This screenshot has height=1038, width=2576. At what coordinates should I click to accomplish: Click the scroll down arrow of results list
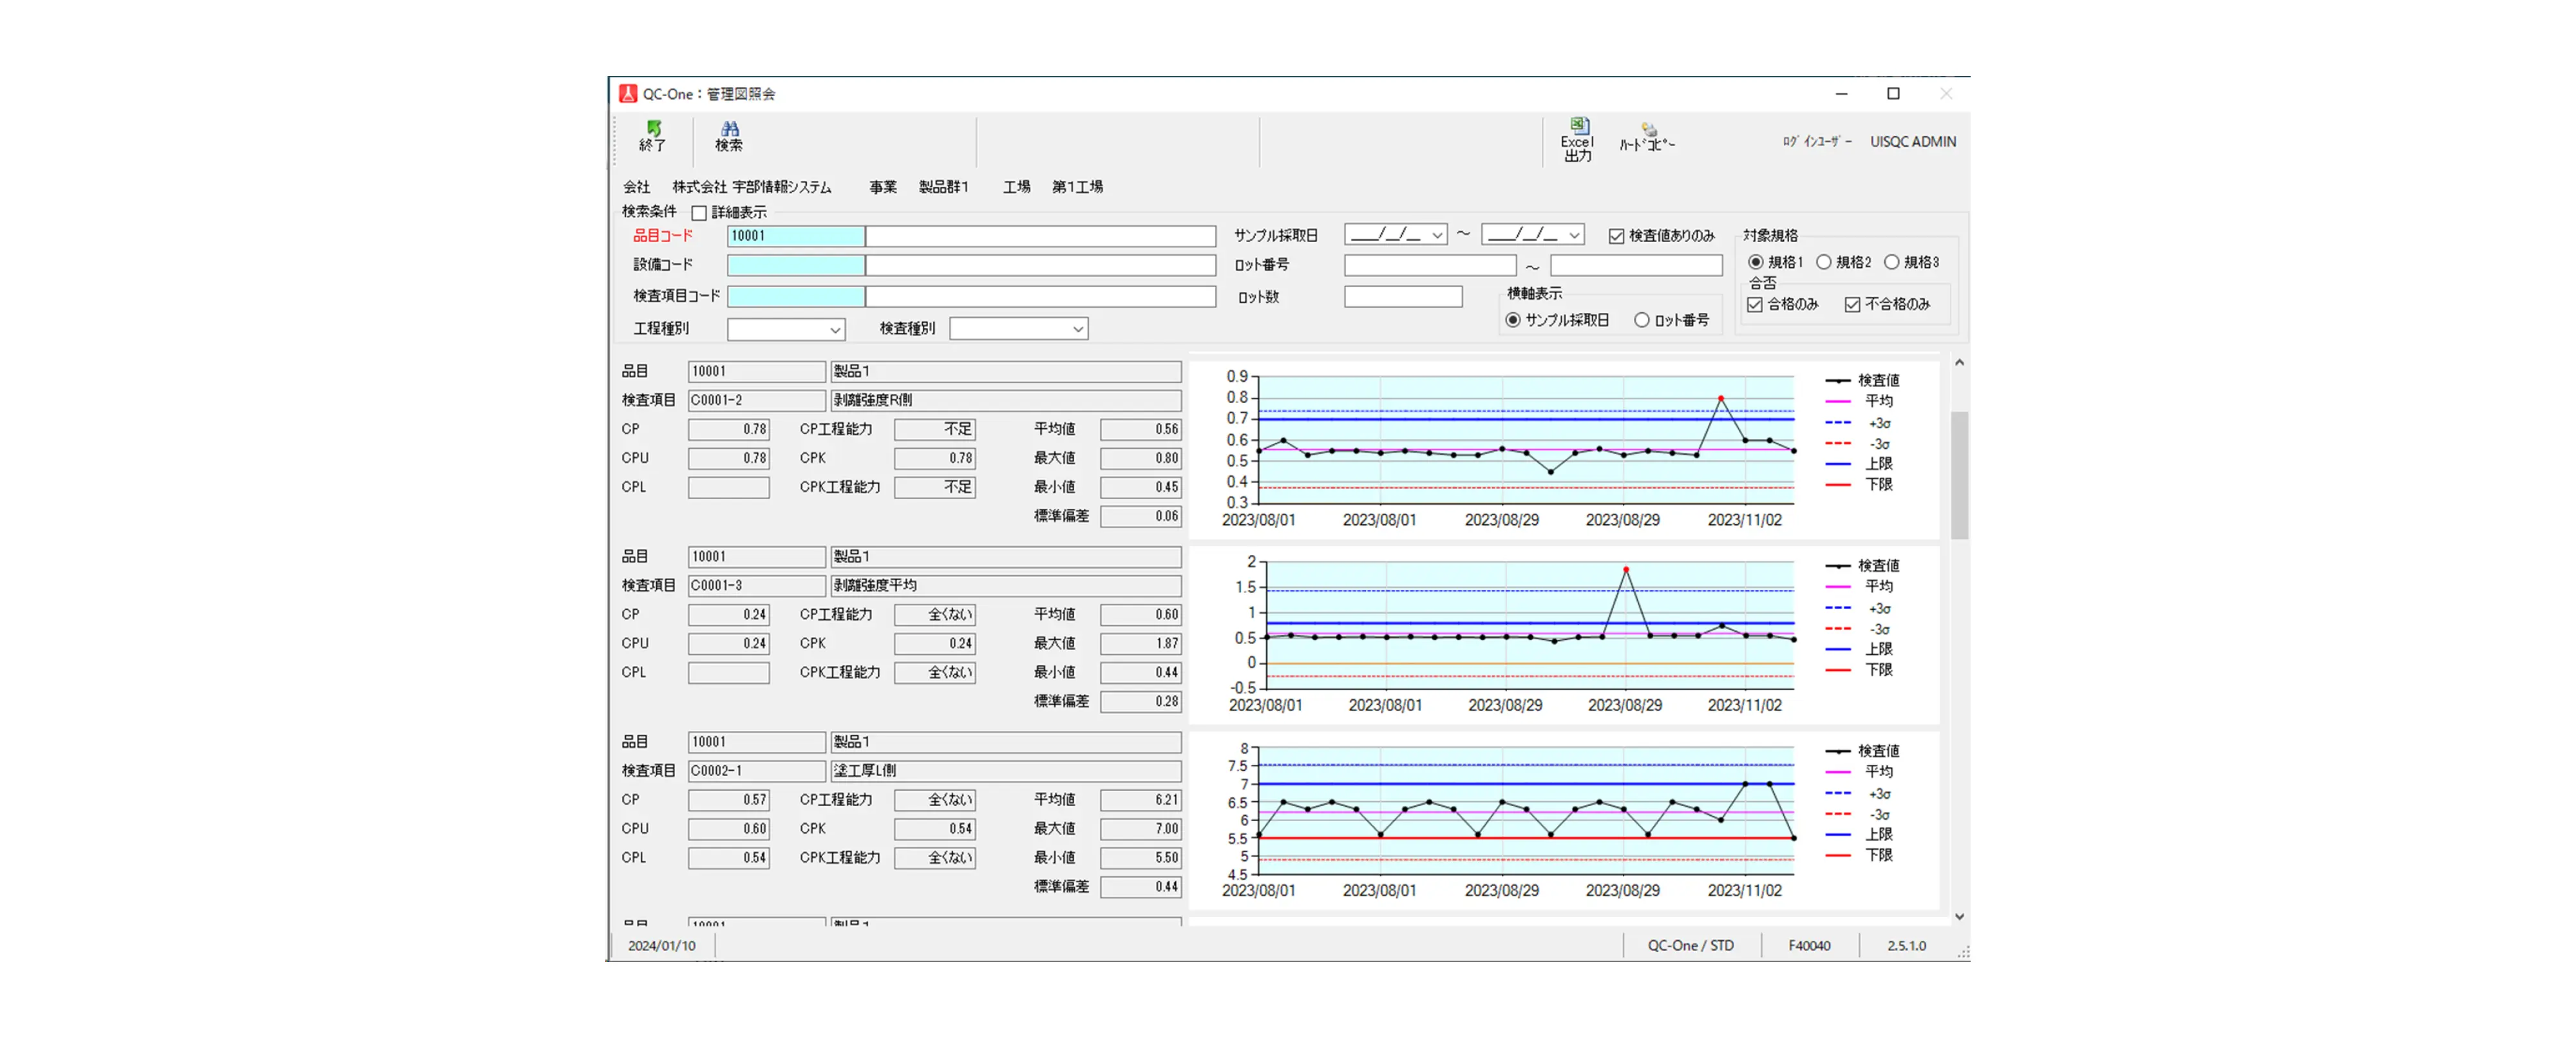(x=1959, y=916)
